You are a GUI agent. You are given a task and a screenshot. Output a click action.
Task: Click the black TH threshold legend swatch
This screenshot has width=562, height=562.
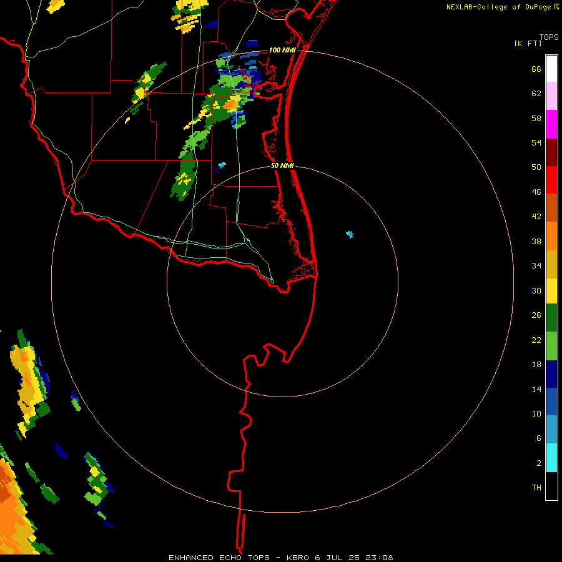(551, 486)
